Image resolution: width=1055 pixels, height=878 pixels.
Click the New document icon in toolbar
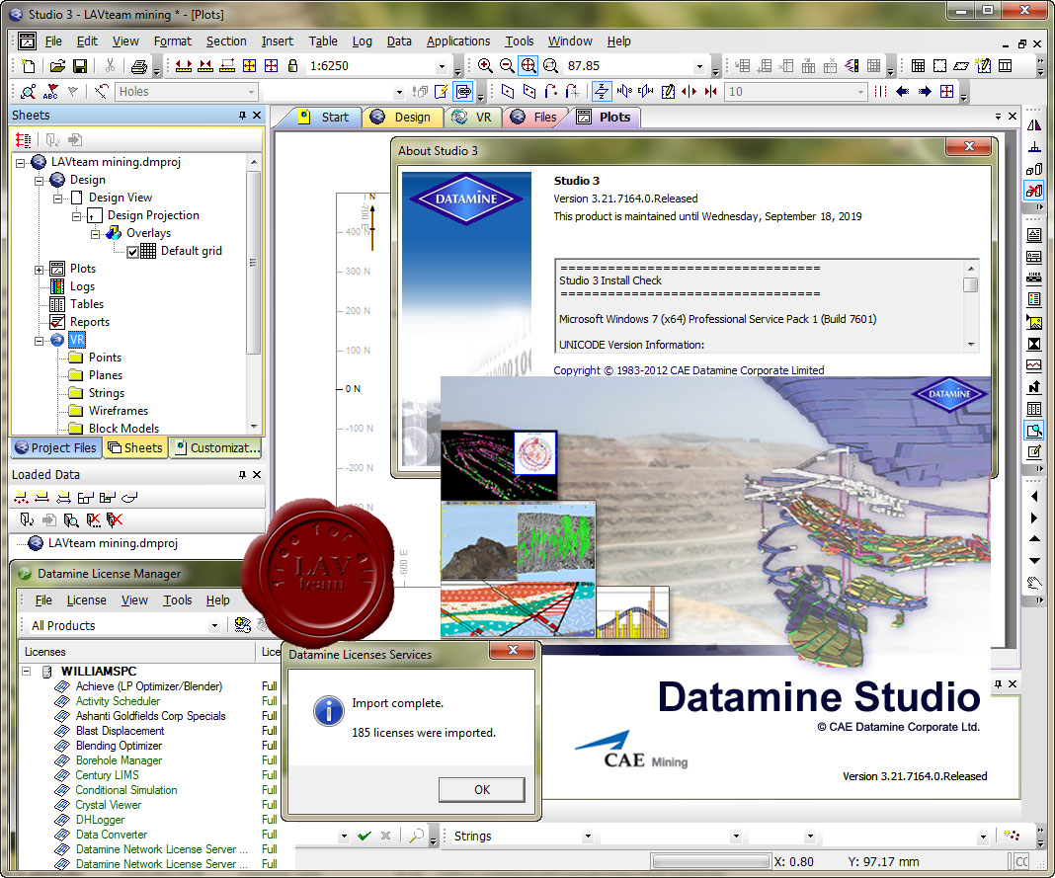pyautogui.click(x=29, y=66)
